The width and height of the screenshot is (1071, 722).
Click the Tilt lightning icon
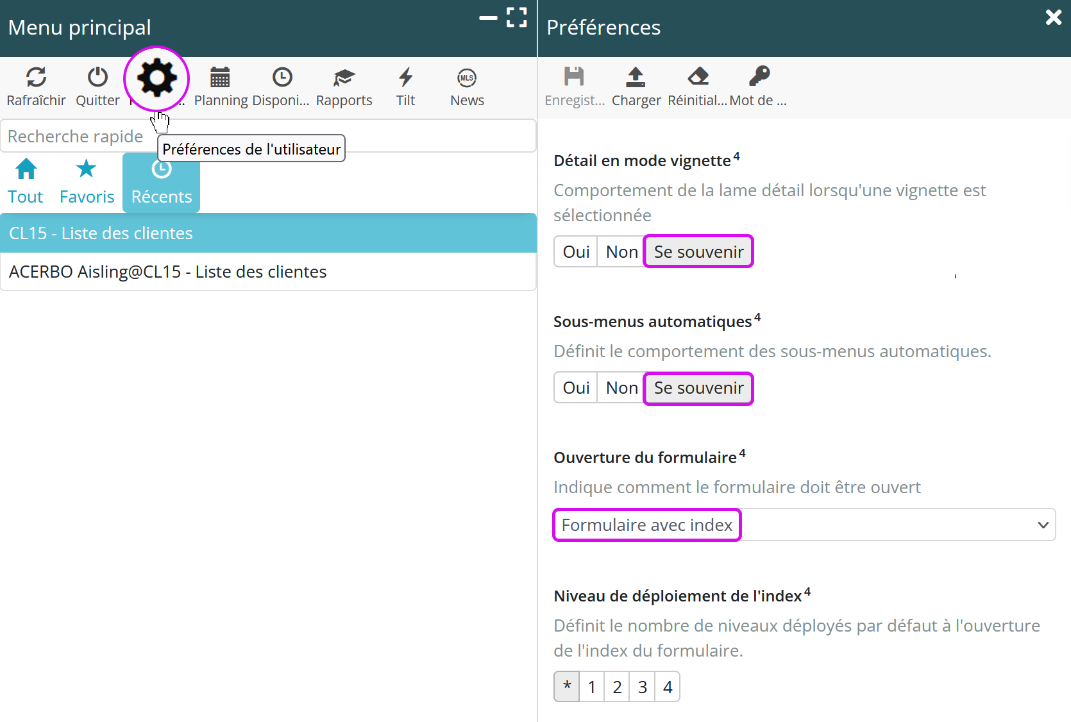coord(405,78)
